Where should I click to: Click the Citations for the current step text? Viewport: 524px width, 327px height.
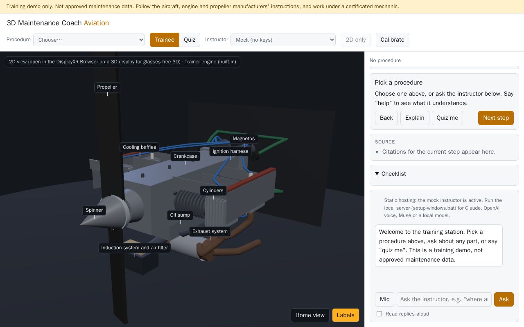[439, 152]
